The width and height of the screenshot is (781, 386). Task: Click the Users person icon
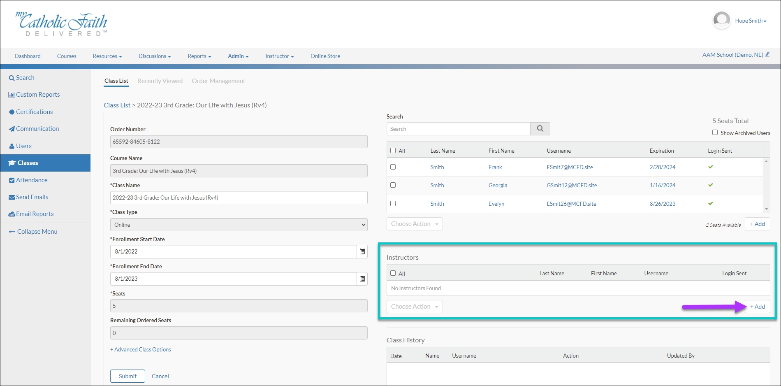point(12,146)
